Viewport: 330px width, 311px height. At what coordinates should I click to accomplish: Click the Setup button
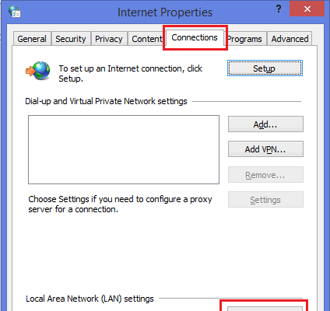tap(265, 68)
